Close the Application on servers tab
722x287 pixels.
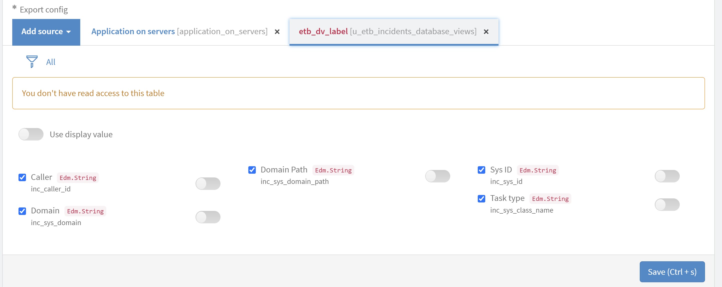click(x=277, y=32)
